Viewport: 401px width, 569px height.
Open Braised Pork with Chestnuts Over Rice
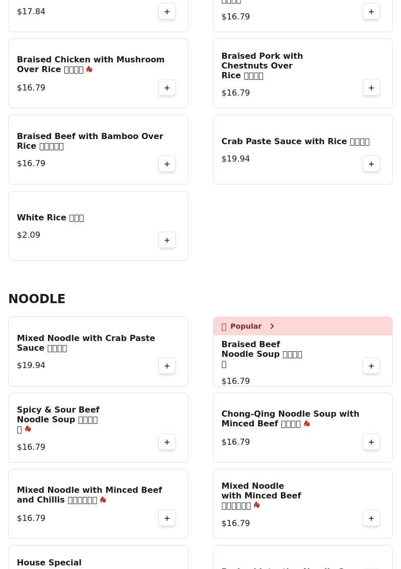262,66
